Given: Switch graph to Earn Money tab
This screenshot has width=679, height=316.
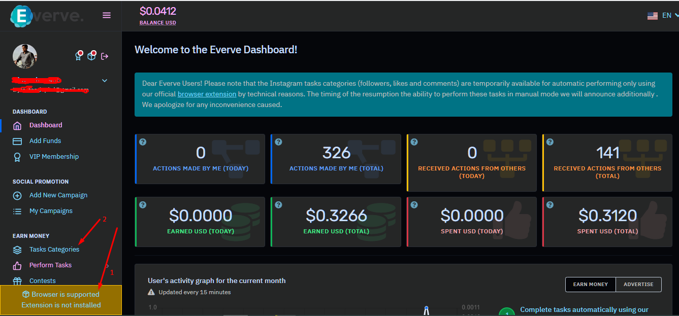Looking at the screenshot, I should point(590,285).
